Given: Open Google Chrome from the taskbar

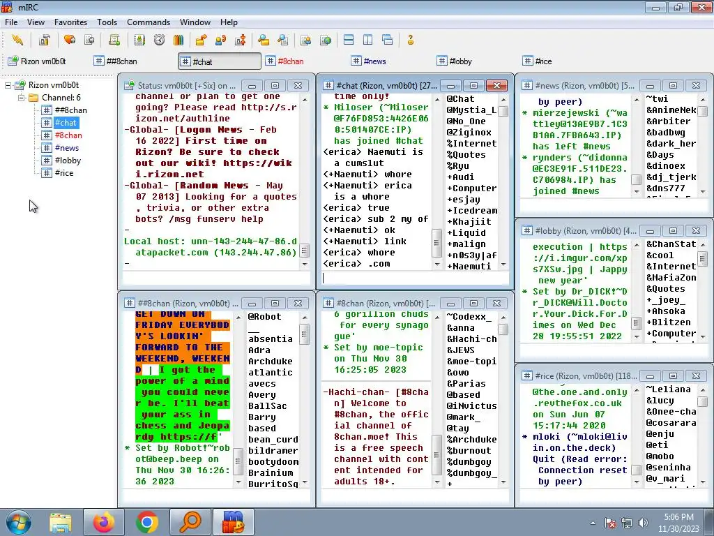Looking at the screenshot, I should 146,522.
